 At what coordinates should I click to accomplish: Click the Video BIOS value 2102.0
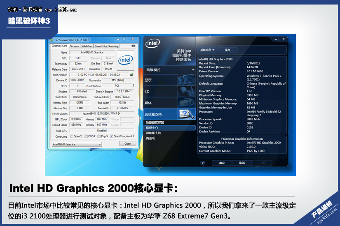(x=251, y=147)
